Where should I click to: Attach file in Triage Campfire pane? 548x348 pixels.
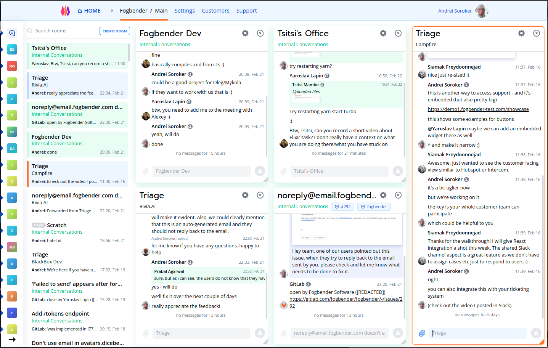coord(422,333)
